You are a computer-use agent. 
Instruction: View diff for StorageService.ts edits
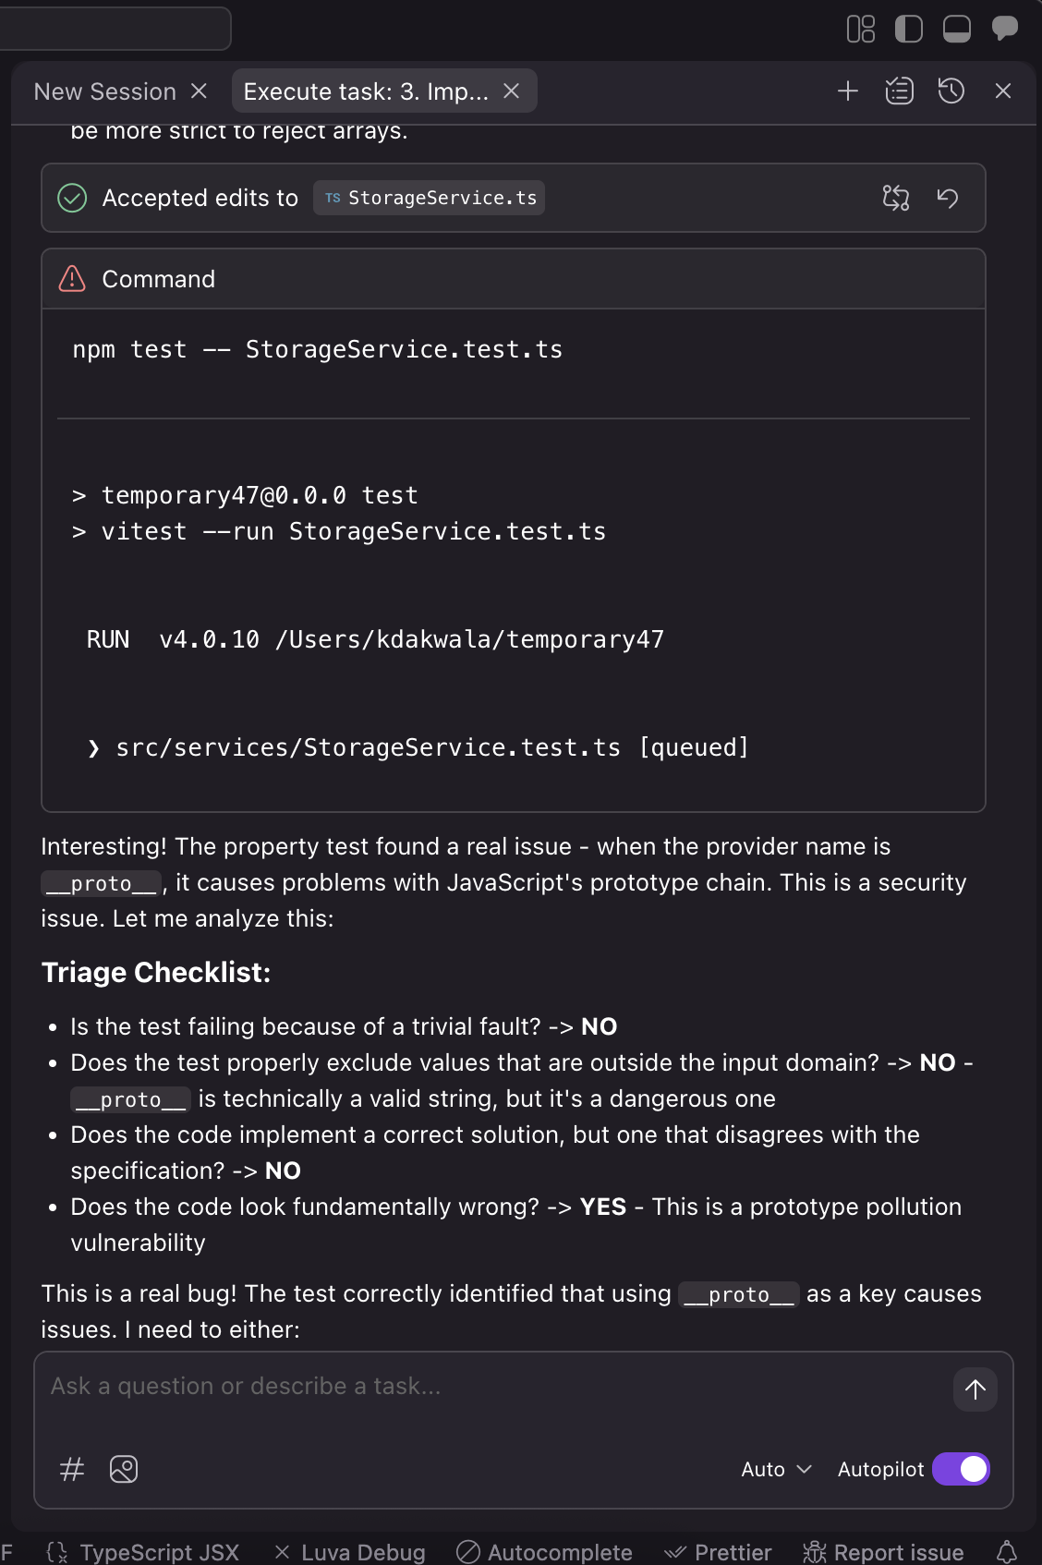click(895, 198)
